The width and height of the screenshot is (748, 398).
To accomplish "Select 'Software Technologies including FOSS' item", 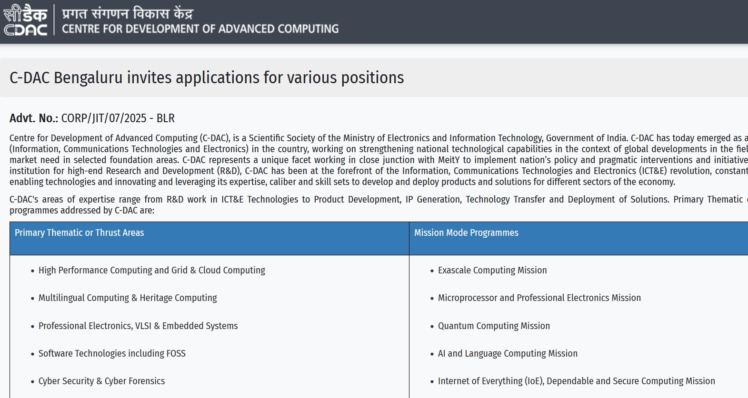I will pos(112,353).
